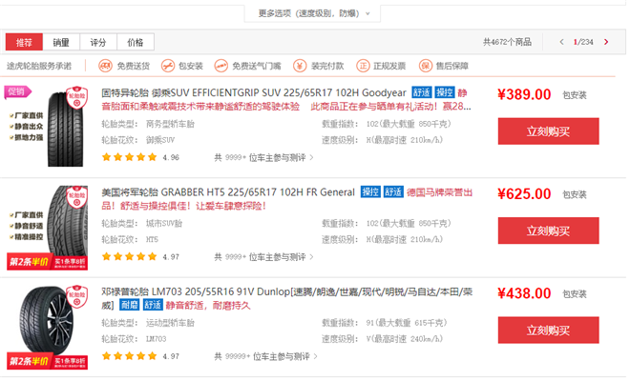Click the ¥625.00 price
This screenshot has height=381, width=630.
click(524, 194)
